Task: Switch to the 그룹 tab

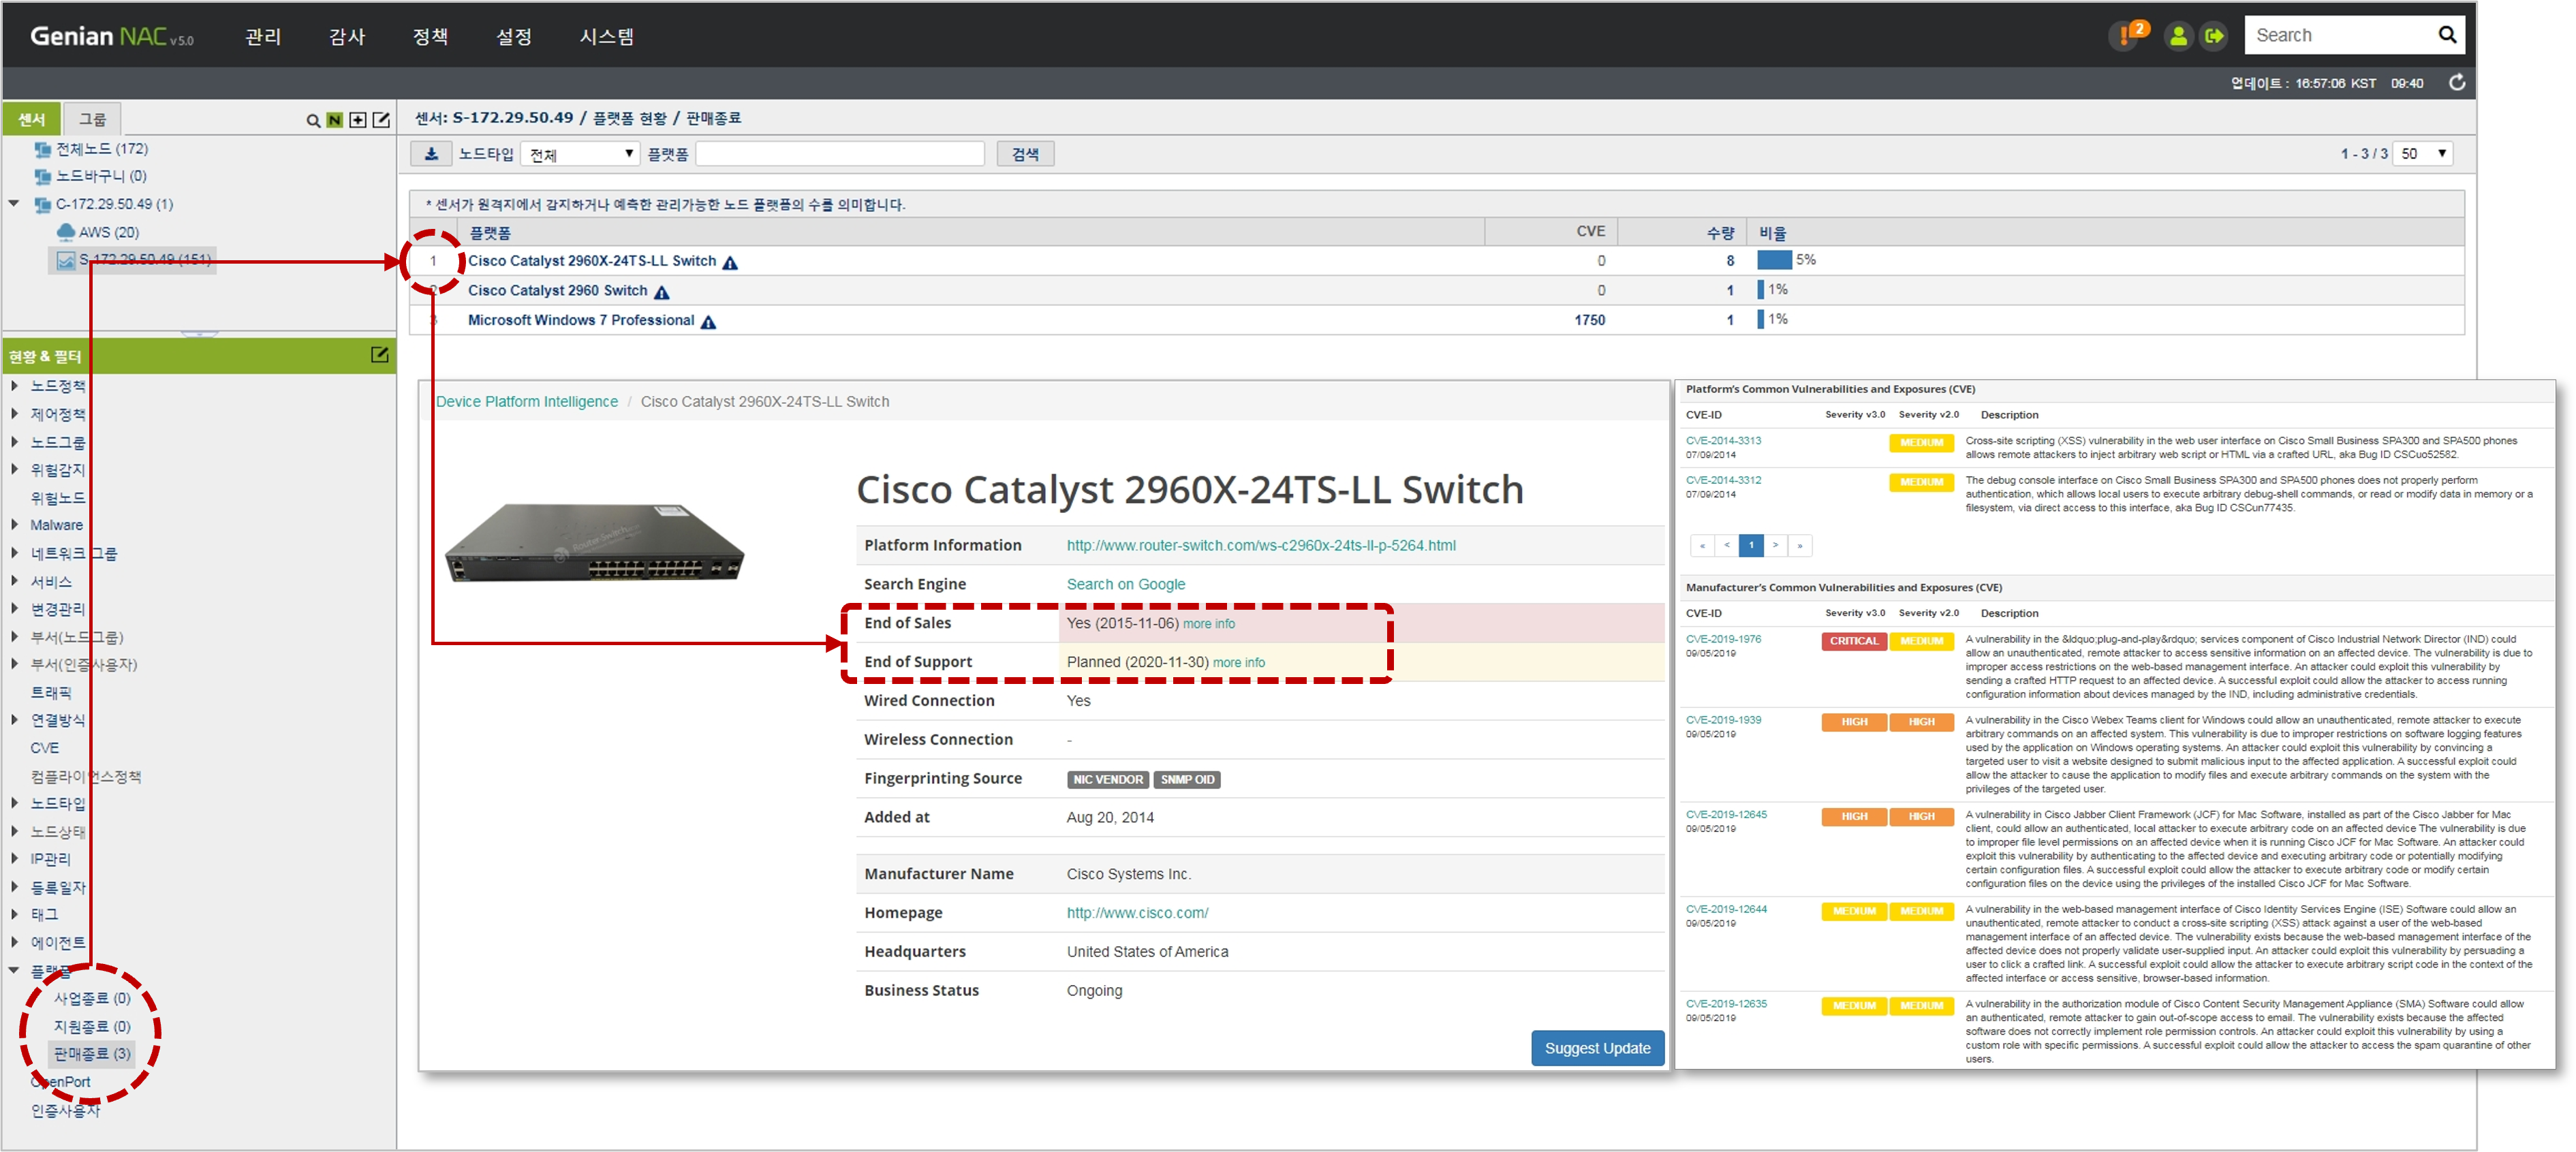Action: click(93, 119)
